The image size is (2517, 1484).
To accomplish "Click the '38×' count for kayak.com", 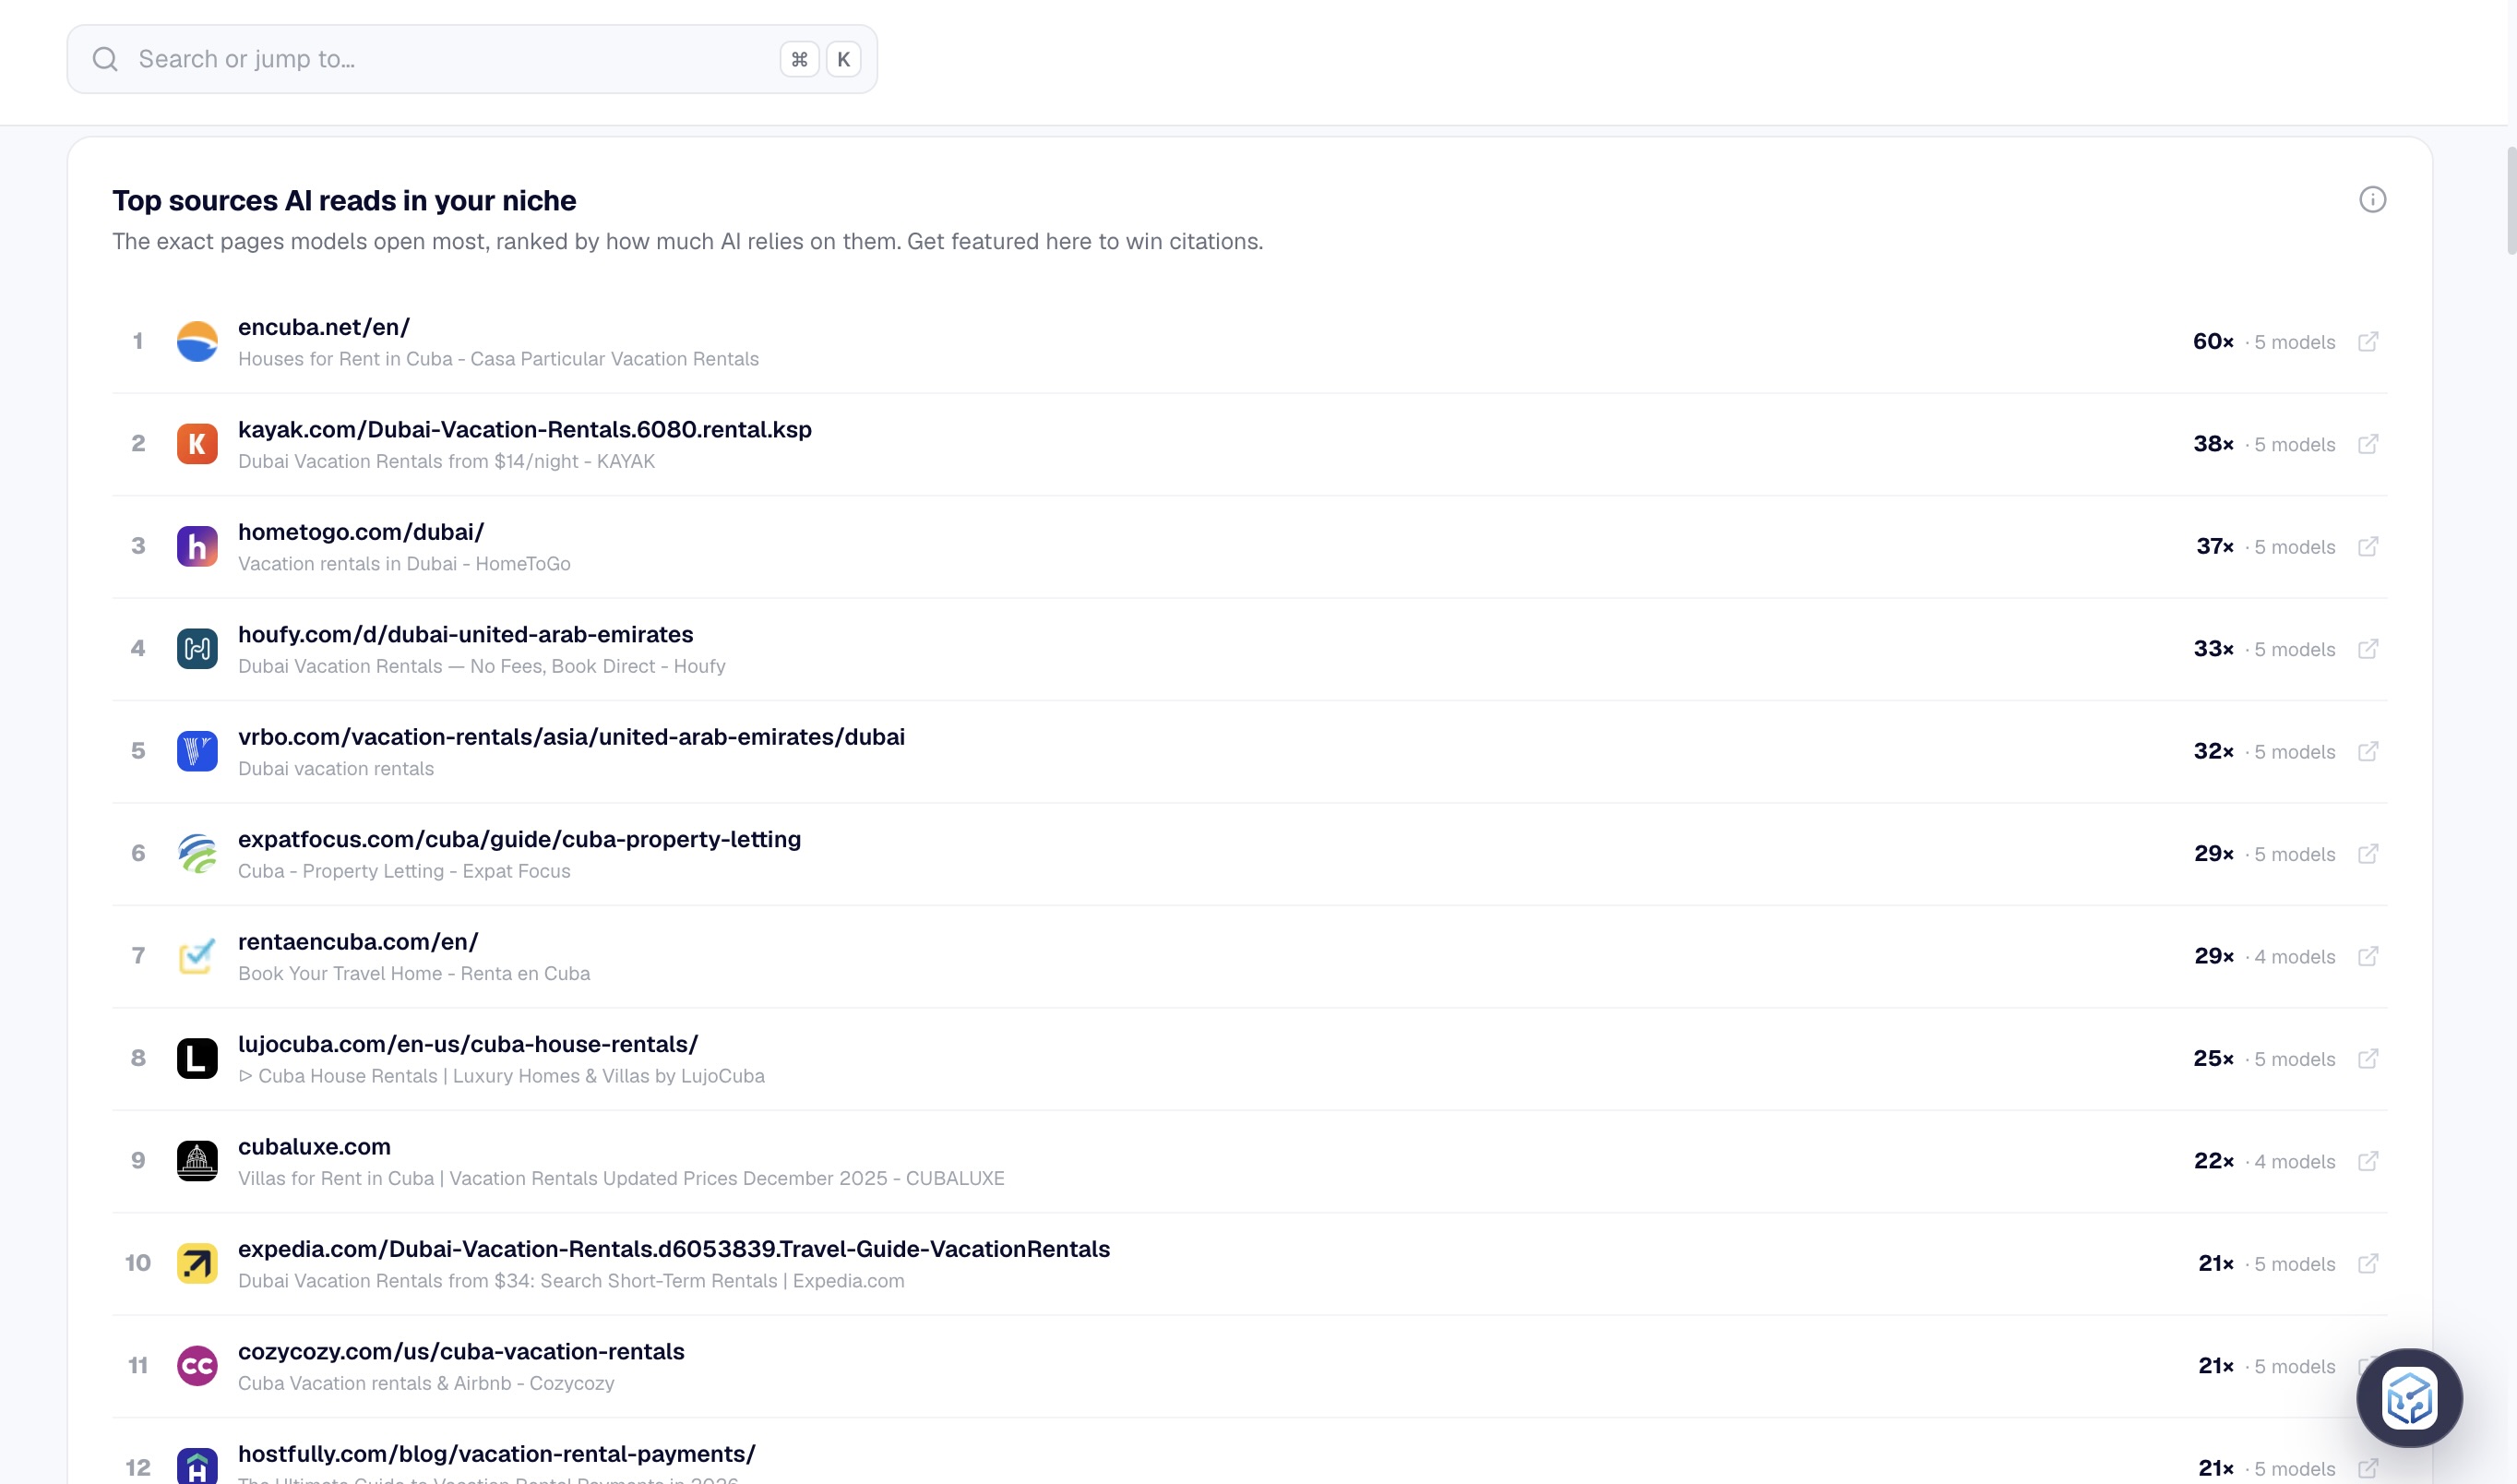I will (x=2213, y=444).
